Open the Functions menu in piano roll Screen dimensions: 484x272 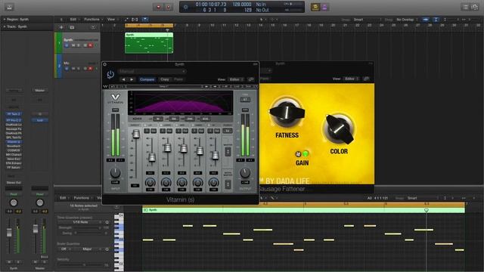[x=82, y=198]
